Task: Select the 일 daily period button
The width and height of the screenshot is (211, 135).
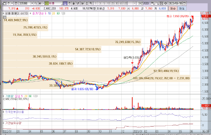Action: click(x=65, y=3)
